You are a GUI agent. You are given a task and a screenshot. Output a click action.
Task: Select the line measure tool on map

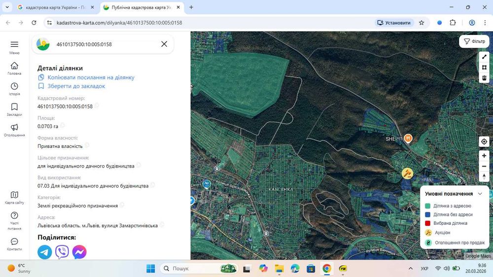click(484, 57)
